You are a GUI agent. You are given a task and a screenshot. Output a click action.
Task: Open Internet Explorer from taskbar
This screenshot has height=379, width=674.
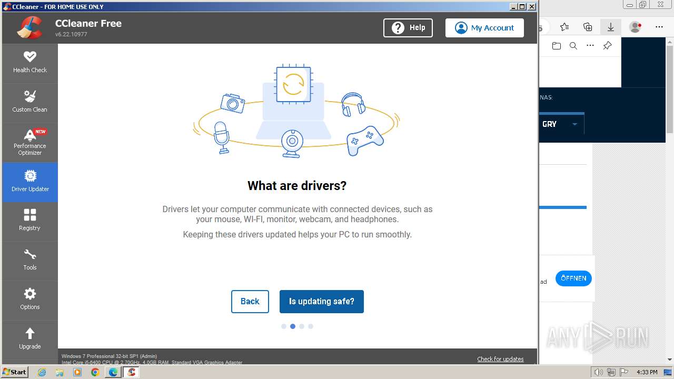(42, 372)
